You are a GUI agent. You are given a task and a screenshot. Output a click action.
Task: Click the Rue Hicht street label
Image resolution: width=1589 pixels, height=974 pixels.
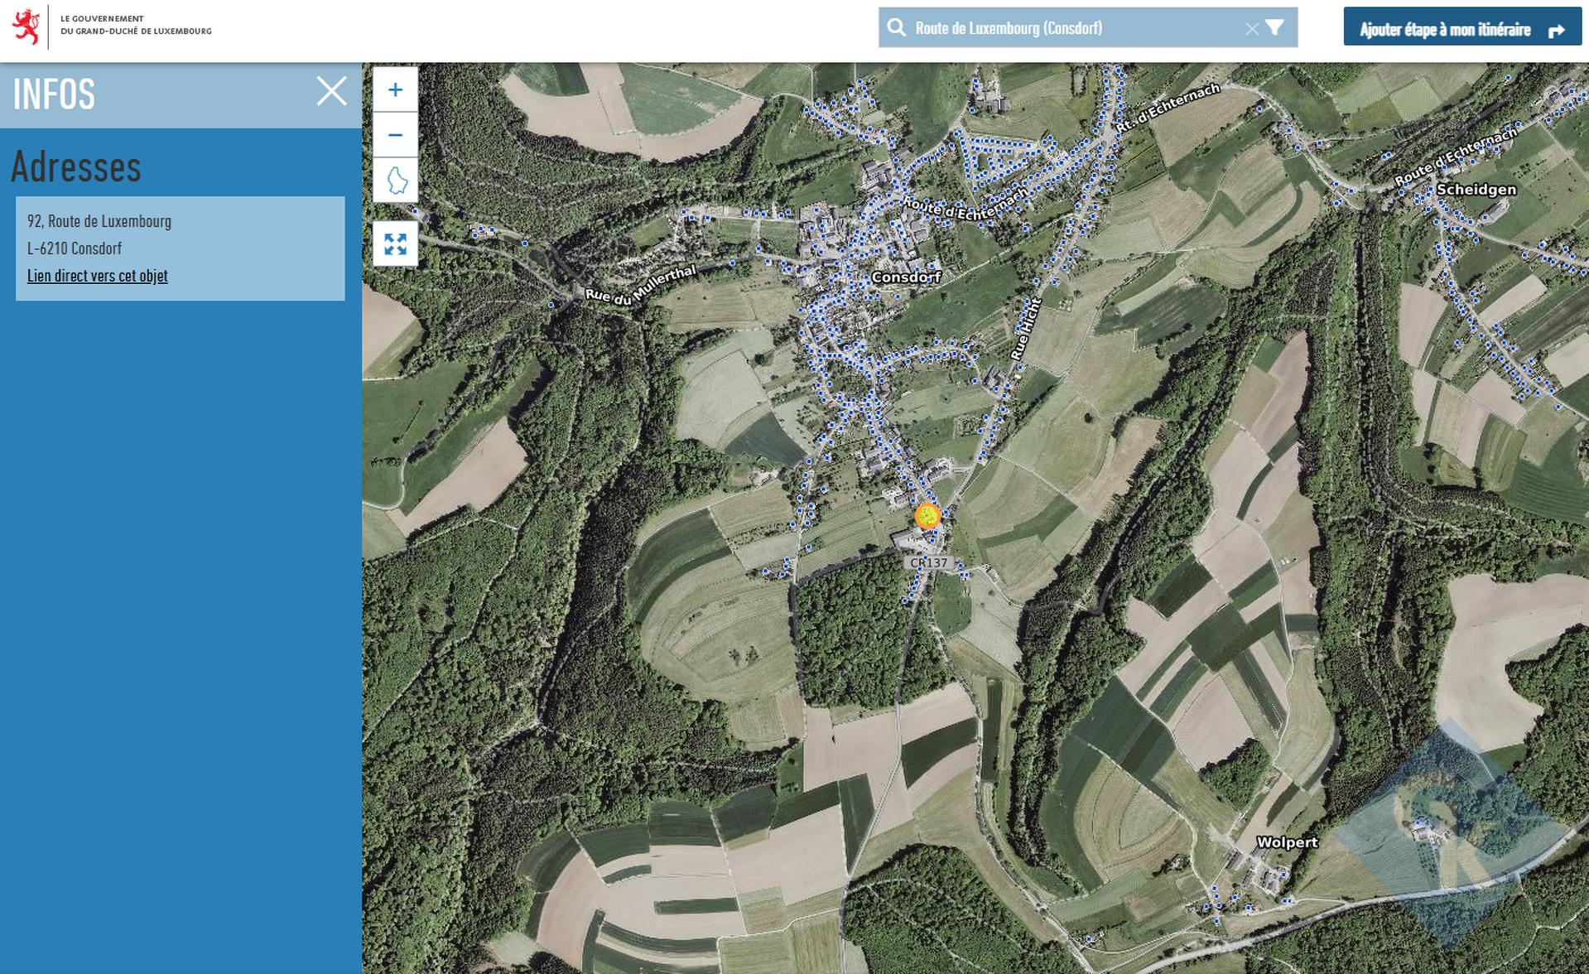[1024, 330]
